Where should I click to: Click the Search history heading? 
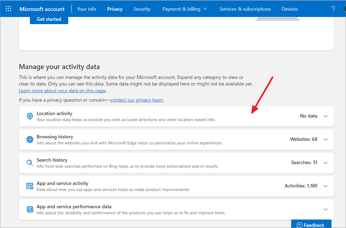click(x=52, y=160)
